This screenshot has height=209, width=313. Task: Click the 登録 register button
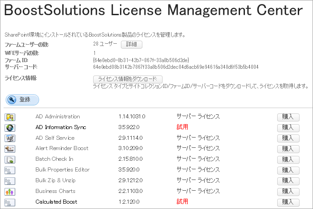coord(22,100)
